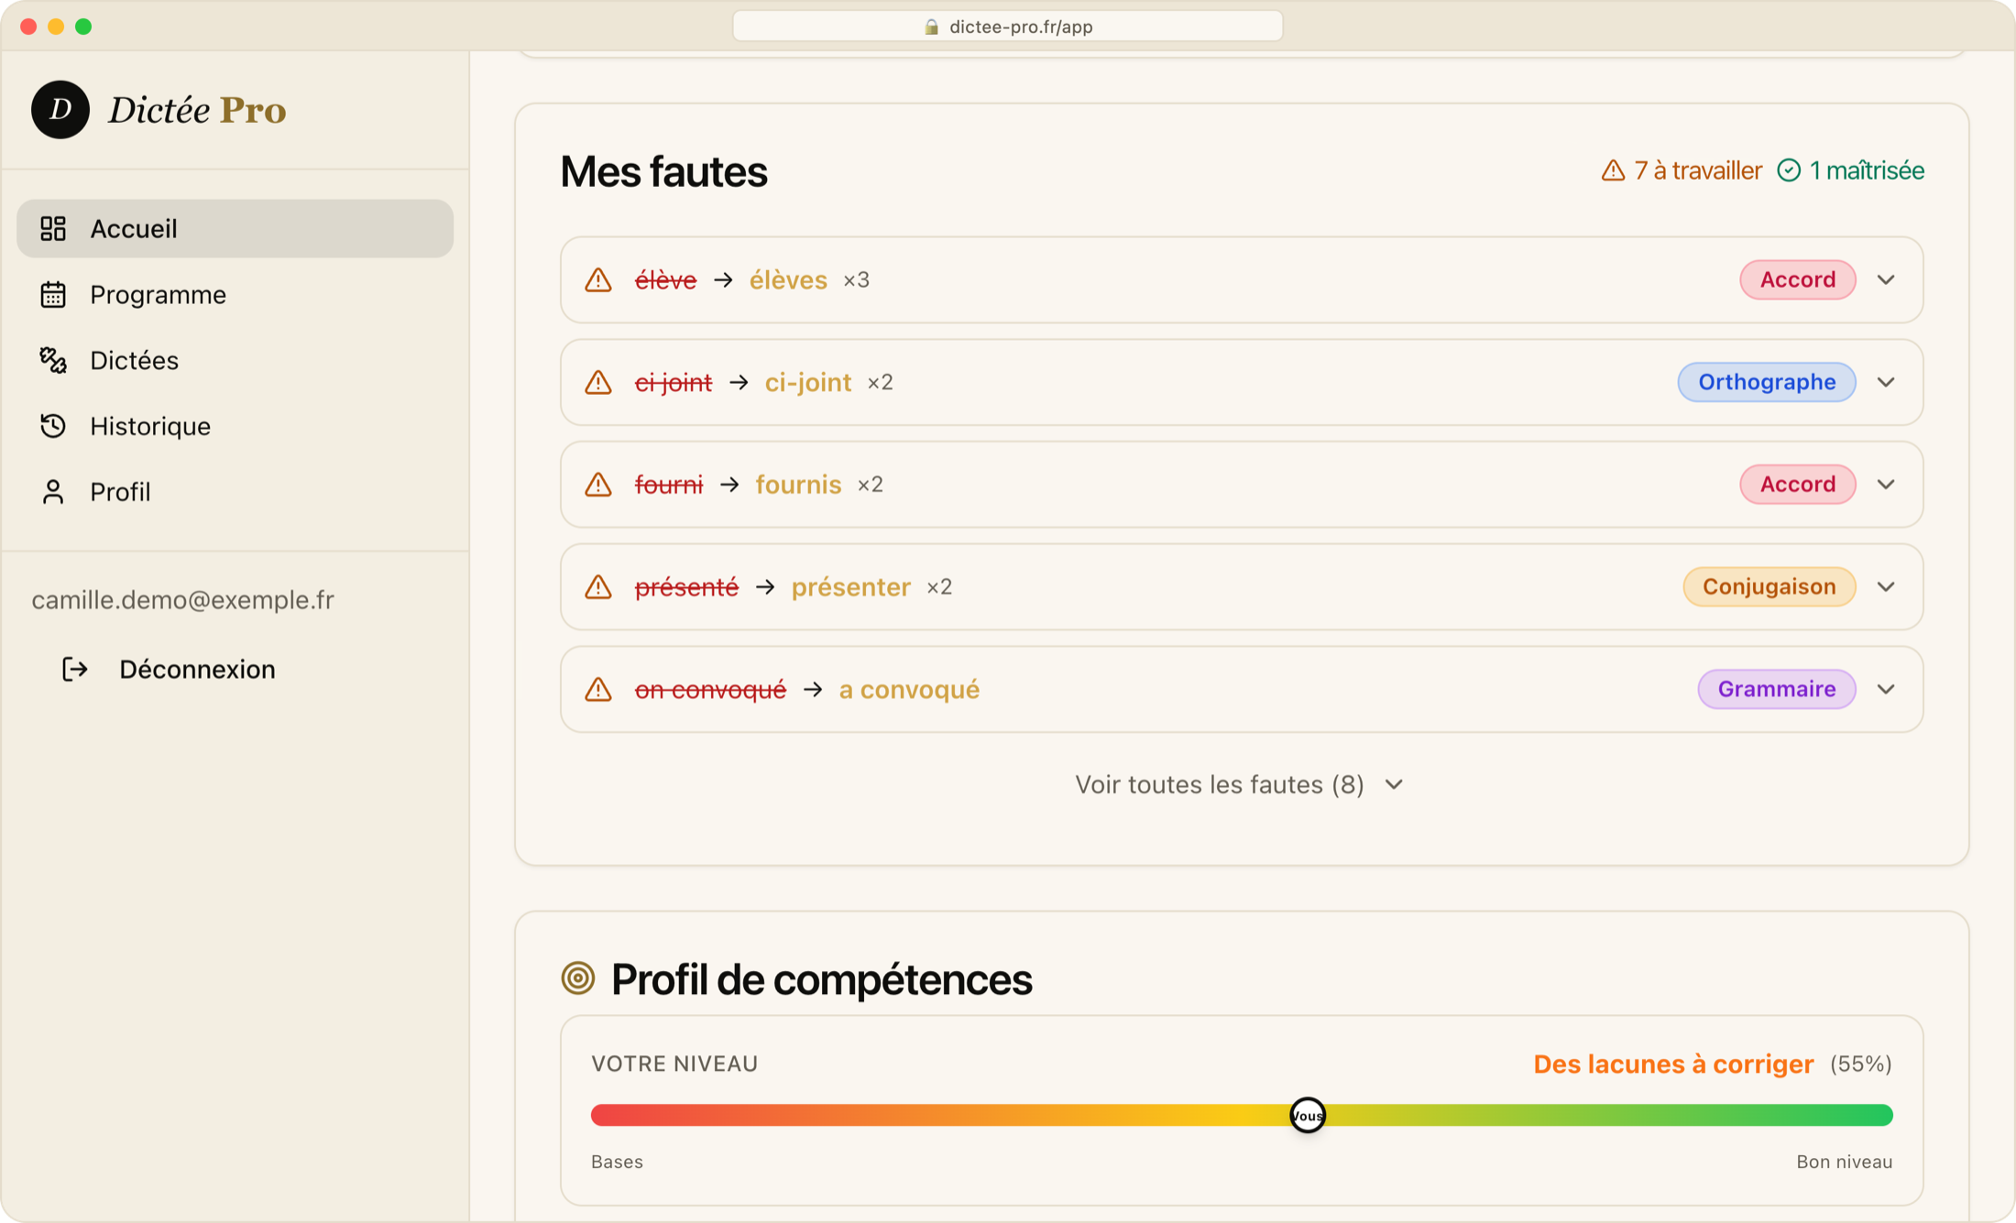Open the Accueil menu item
This screenshot has width=2016, height=1223.
tap(236, 228)
